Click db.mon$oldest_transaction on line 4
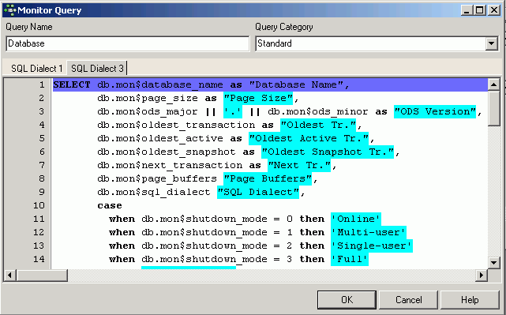506x315 pixels. [176, 125]
